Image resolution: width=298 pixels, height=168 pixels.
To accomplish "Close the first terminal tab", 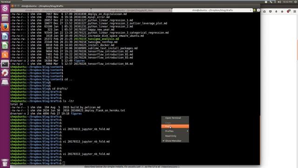I will point(88,10).
